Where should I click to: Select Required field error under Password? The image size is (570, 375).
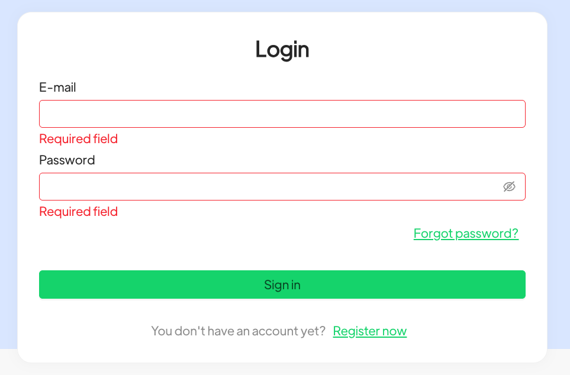coord(78,212)
